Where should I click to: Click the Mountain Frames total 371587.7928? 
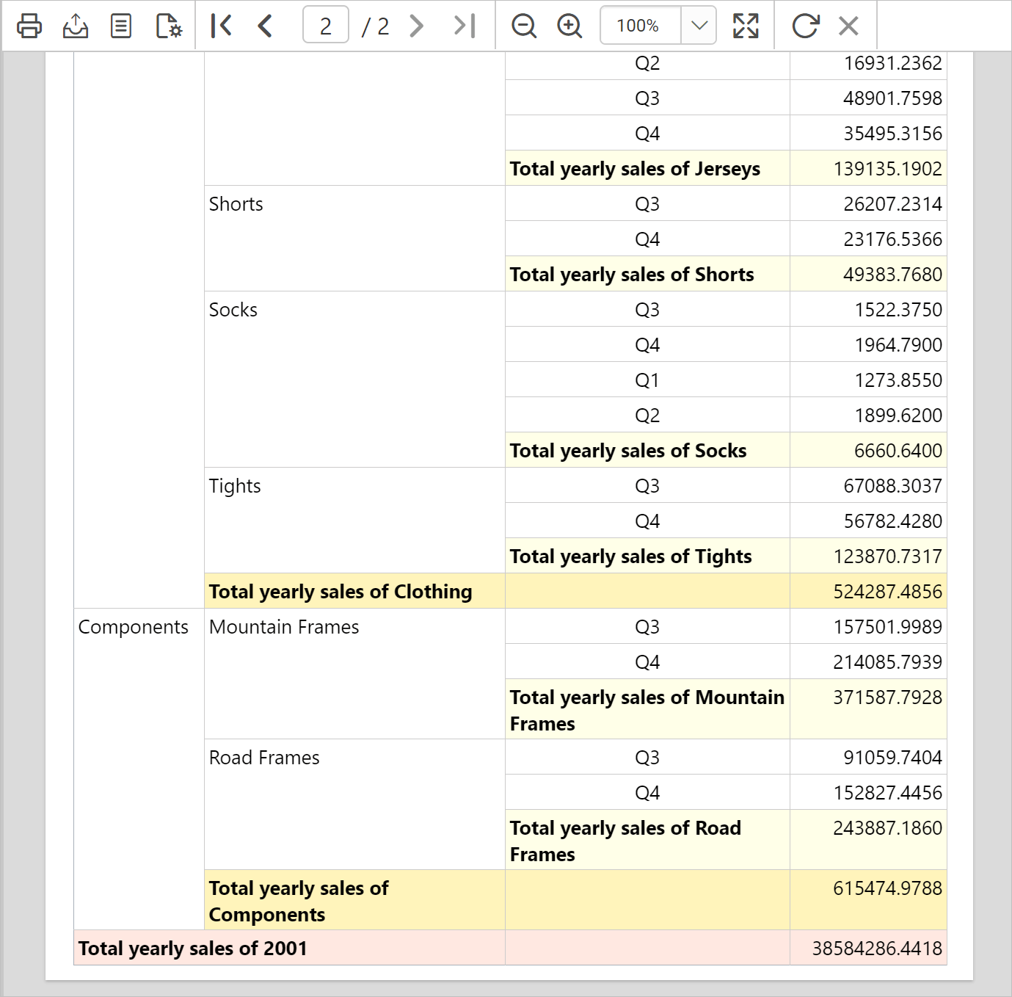pyautogui.click(x=869, y=709)
